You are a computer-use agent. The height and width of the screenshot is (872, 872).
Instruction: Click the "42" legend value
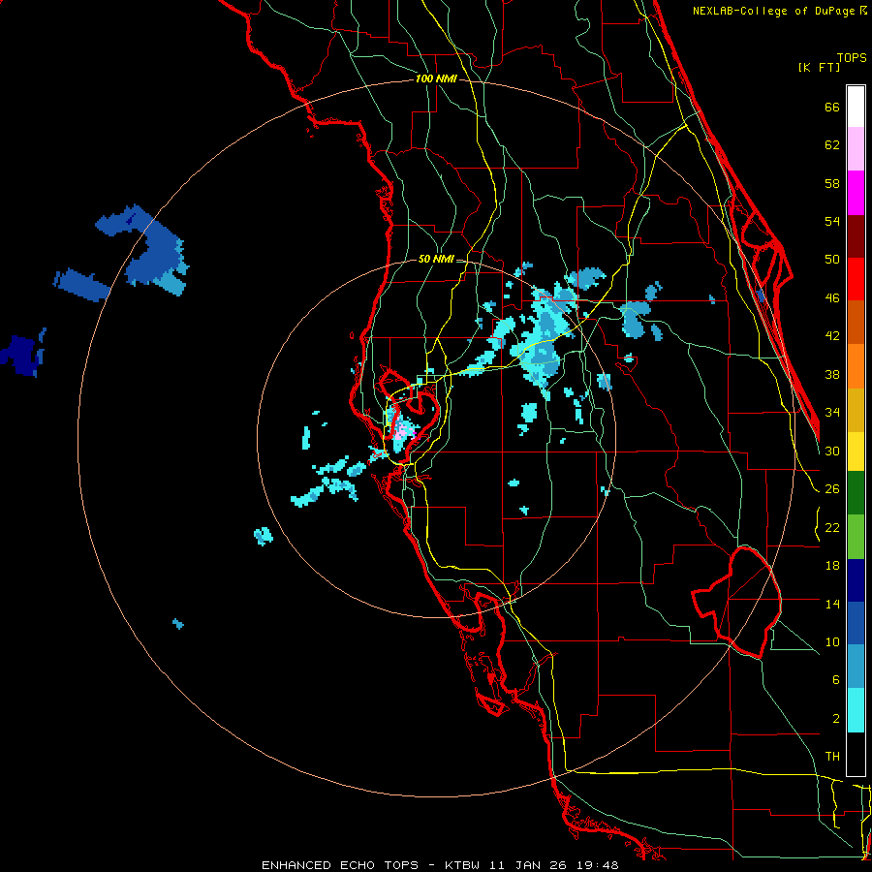pos(832,336)
